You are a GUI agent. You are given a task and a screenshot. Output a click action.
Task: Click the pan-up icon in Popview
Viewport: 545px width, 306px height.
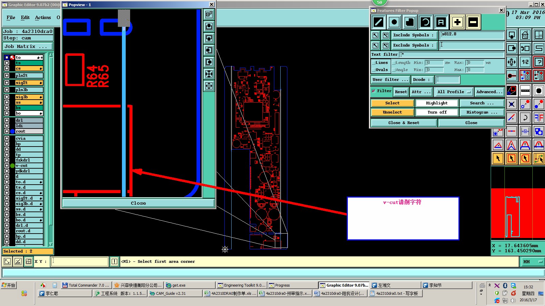coord(209,26)
